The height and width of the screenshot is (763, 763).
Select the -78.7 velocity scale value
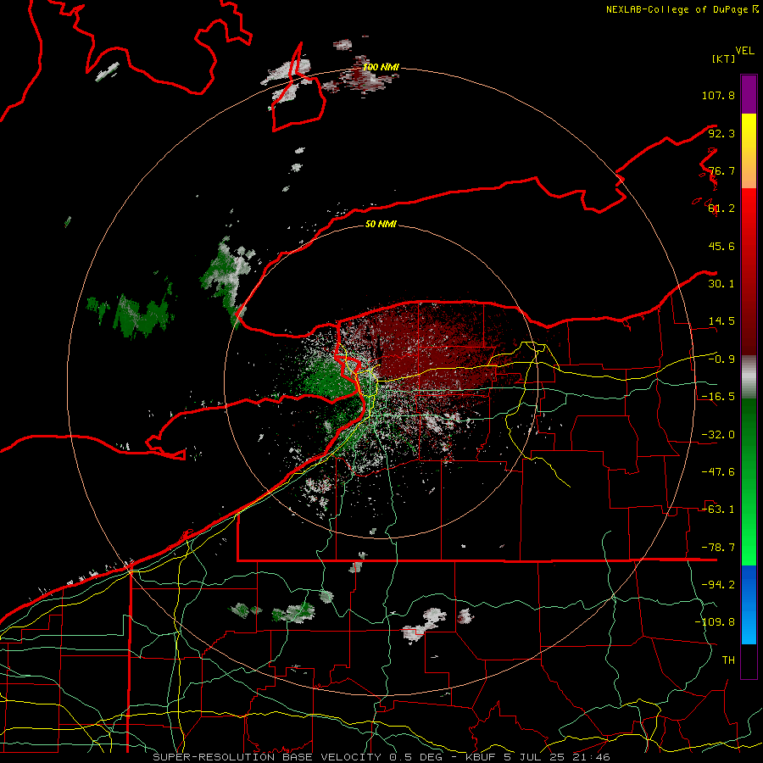718,548
